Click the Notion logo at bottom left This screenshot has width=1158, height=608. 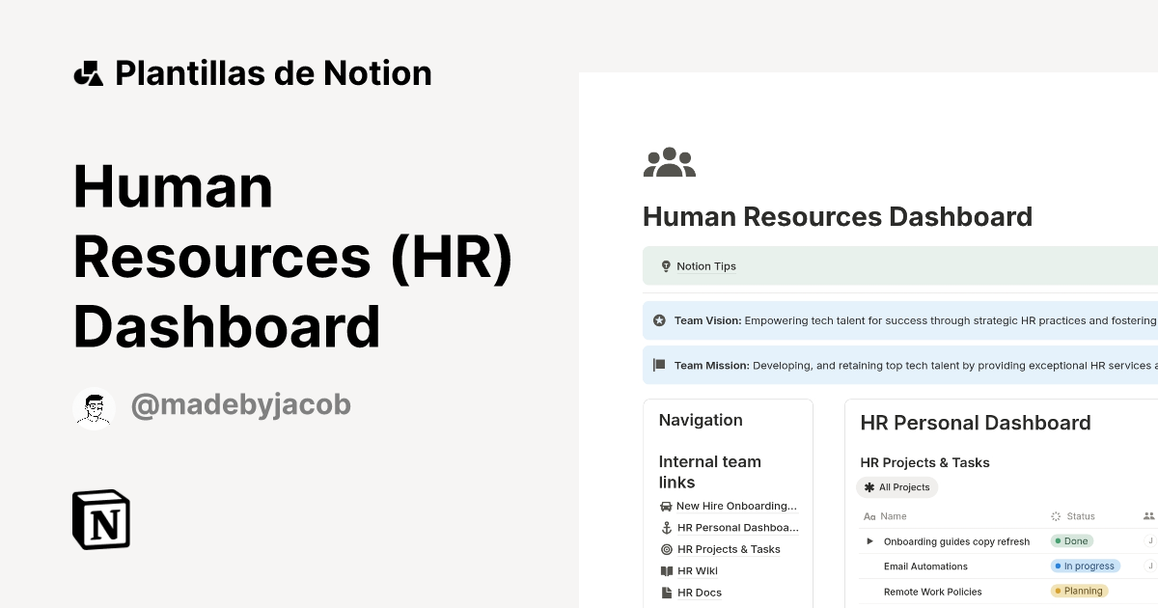coord(101,519)
